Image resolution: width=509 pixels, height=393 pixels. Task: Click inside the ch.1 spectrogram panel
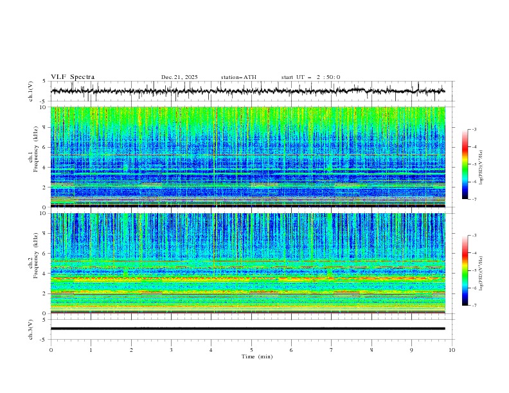pyautogui.click(x=247, y=157)
